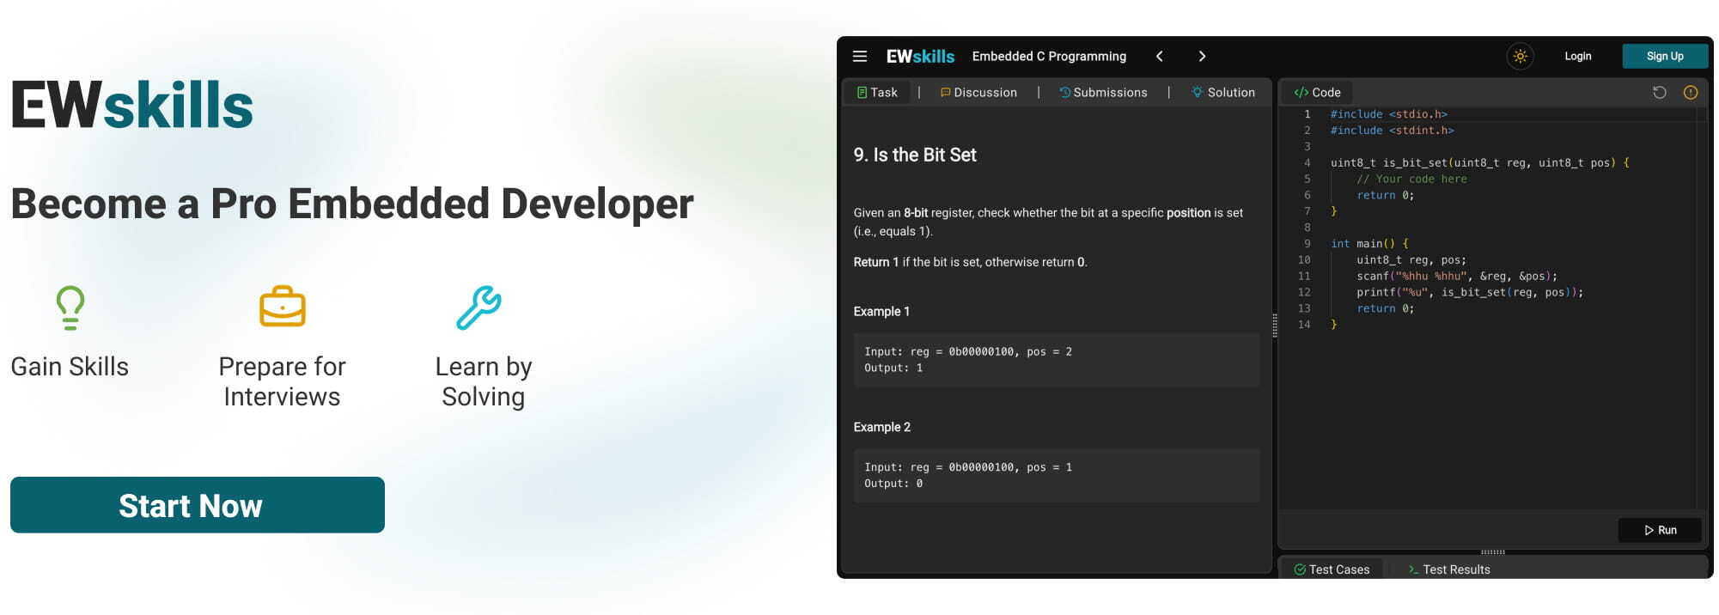Click the Gain Skills lightbulb icon

click(x=70, y=307)
